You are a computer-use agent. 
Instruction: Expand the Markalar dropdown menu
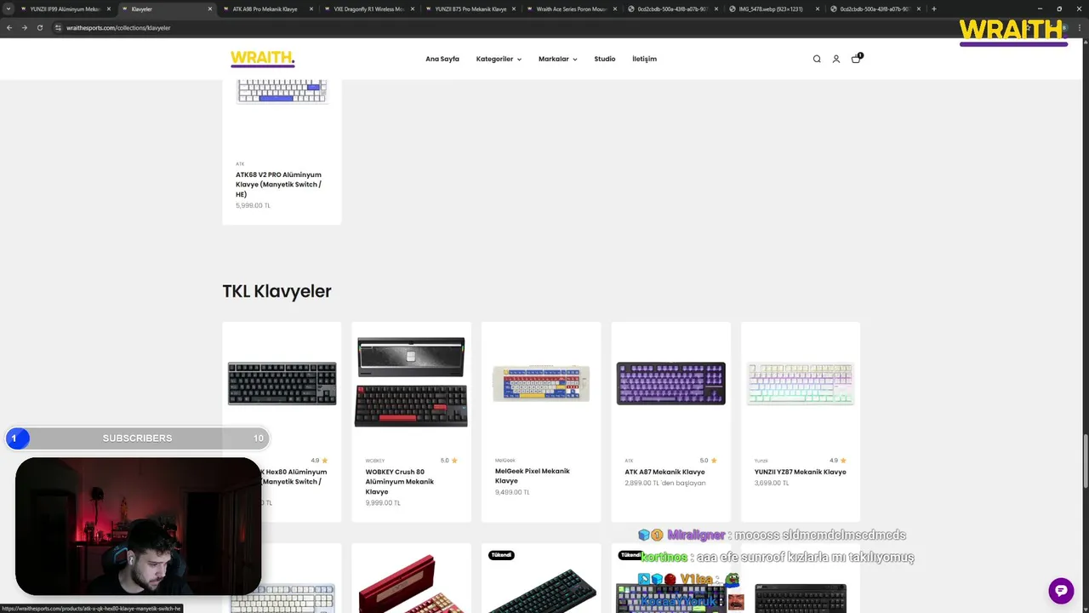pyautogui.click(x=557, y=59)
